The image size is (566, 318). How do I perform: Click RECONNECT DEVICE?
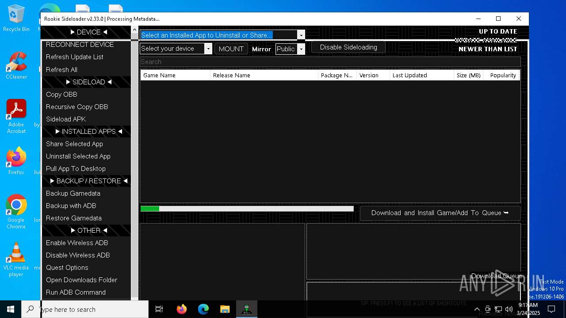(x=86, y=45)
